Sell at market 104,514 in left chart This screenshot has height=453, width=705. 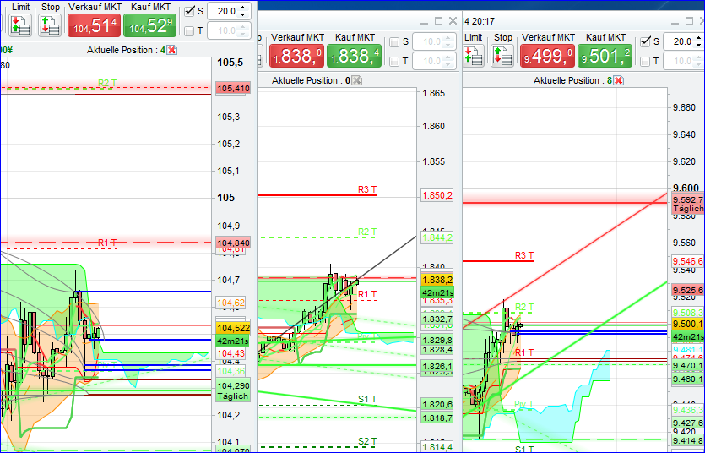[94, 26]
